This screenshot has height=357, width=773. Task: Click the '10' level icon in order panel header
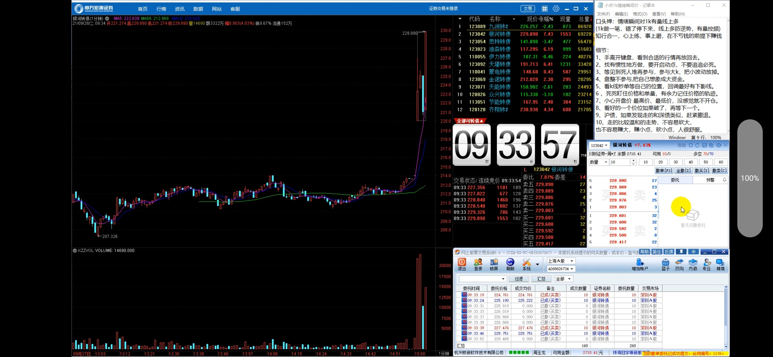pos(704,145)
